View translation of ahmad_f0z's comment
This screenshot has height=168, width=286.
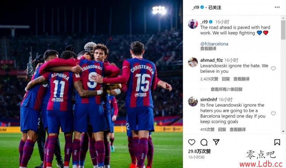click(241, 79)
